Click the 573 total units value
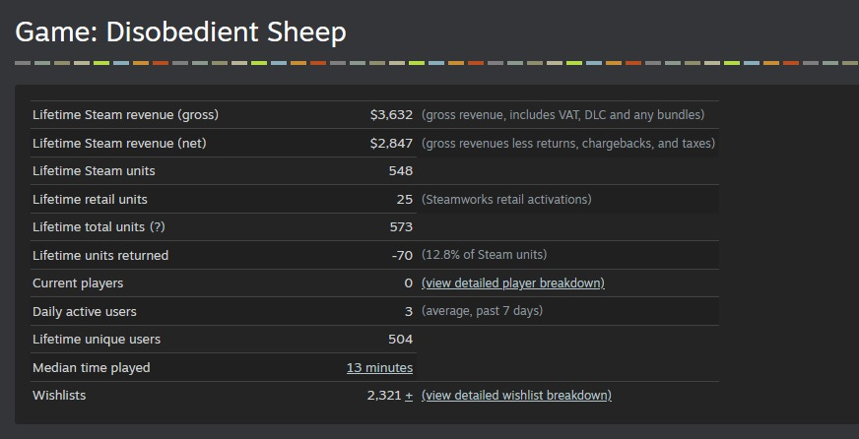The width and height of the screenshot is (859, 439). point(401,226)
